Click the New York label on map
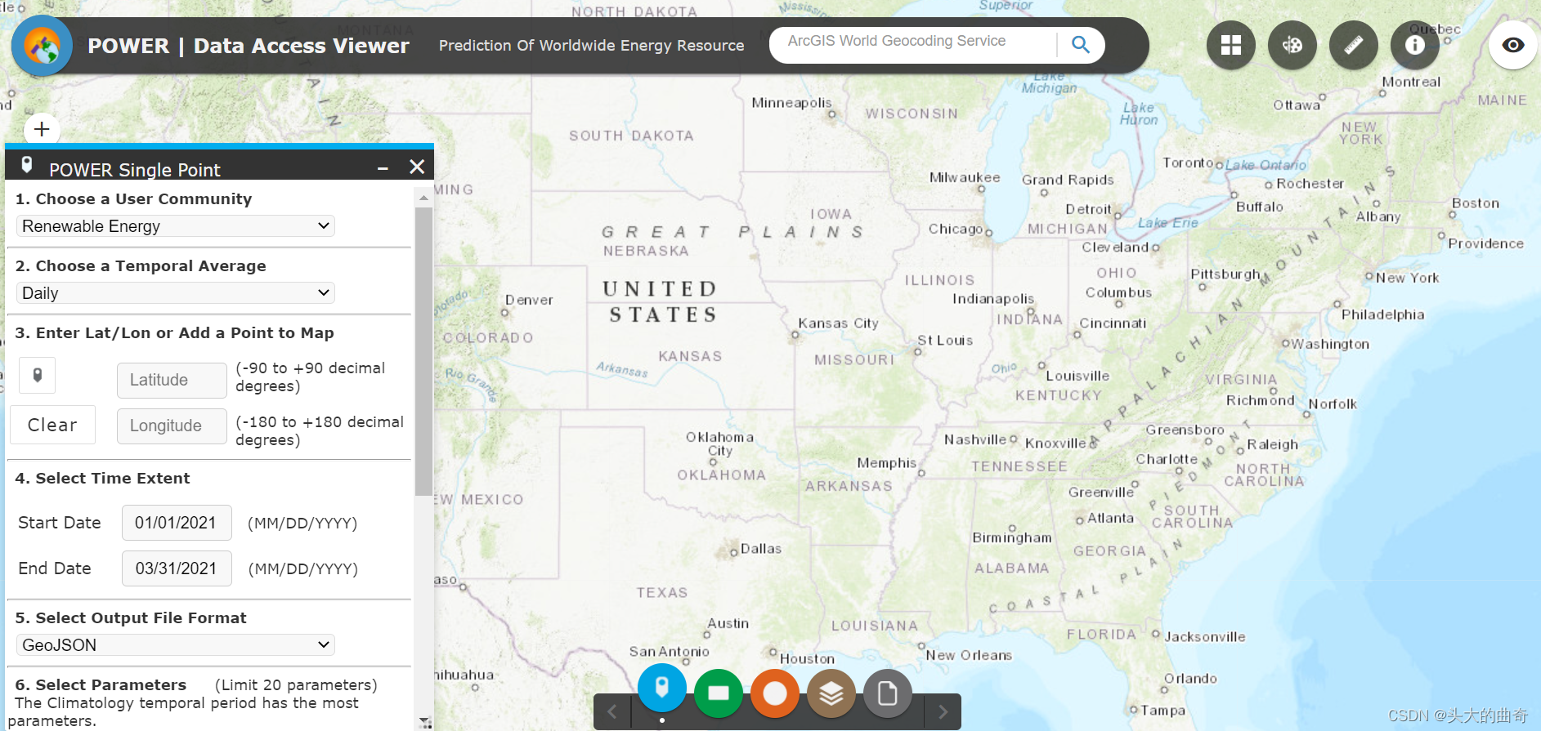Viewport: 1541px width, 731px height. [x=1407, y=278]
